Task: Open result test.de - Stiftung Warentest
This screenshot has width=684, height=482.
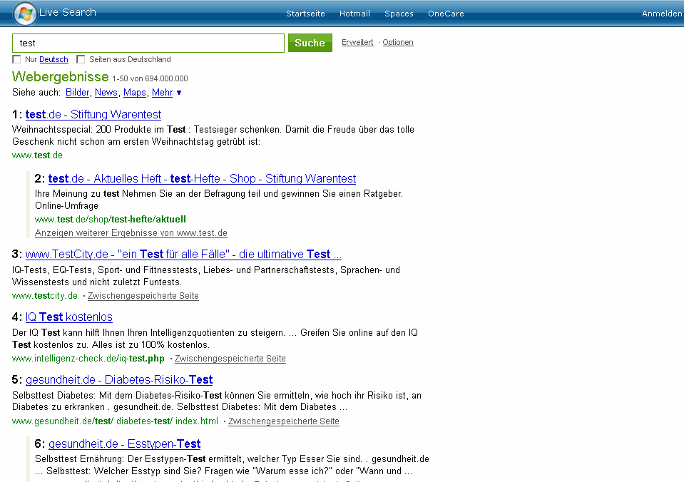Action: (x=93, y=114)
